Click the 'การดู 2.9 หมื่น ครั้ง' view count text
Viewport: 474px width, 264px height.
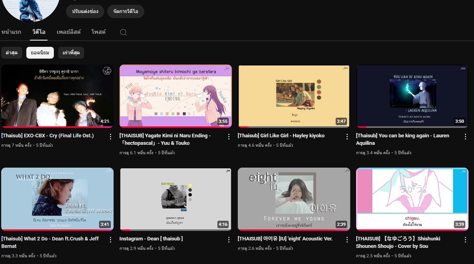point(136,248)
